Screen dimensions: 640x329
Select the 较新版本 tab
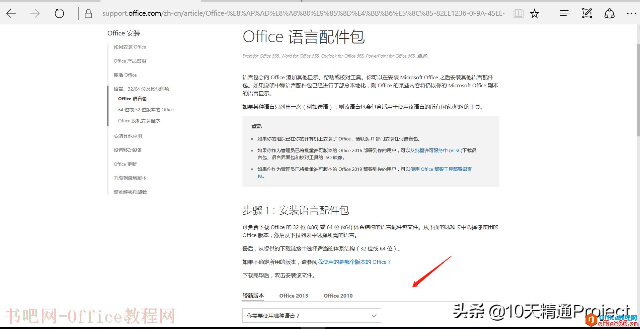pos(253,296)
